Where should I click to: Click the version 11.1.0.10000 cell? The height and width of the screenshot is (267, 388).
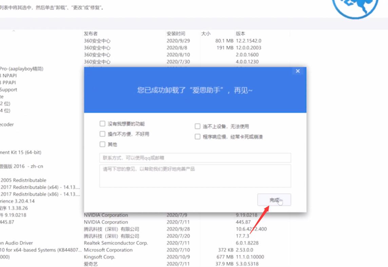(250, 257)
